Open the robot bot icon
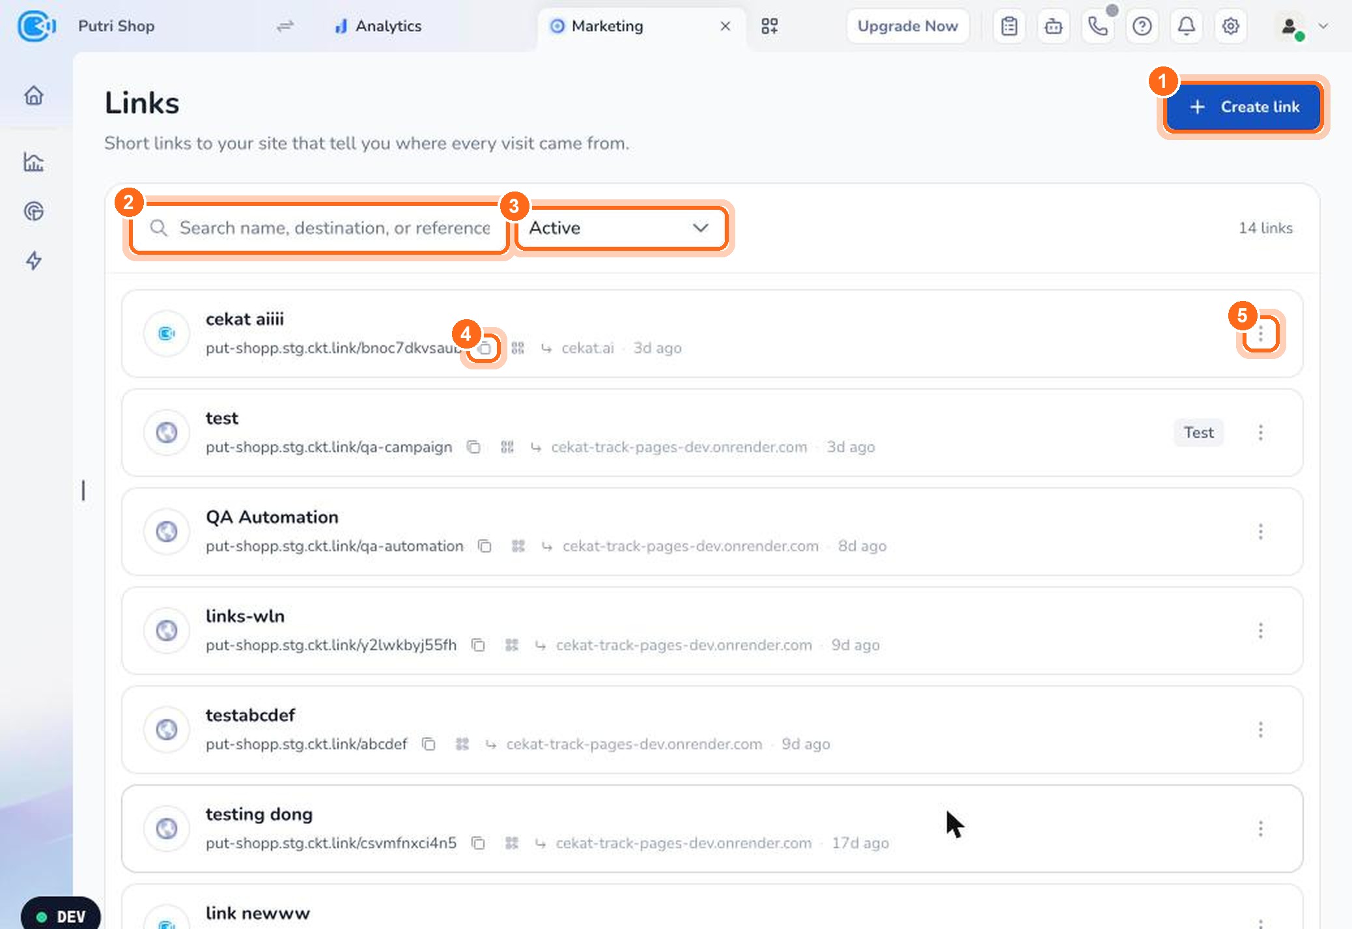 click(x=1053, y=26)
